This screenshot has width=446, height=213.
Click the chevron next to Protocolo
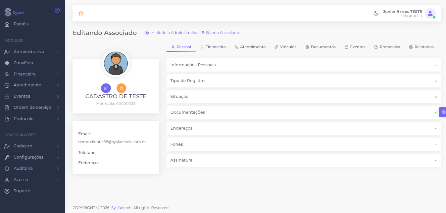pos(58,119)
